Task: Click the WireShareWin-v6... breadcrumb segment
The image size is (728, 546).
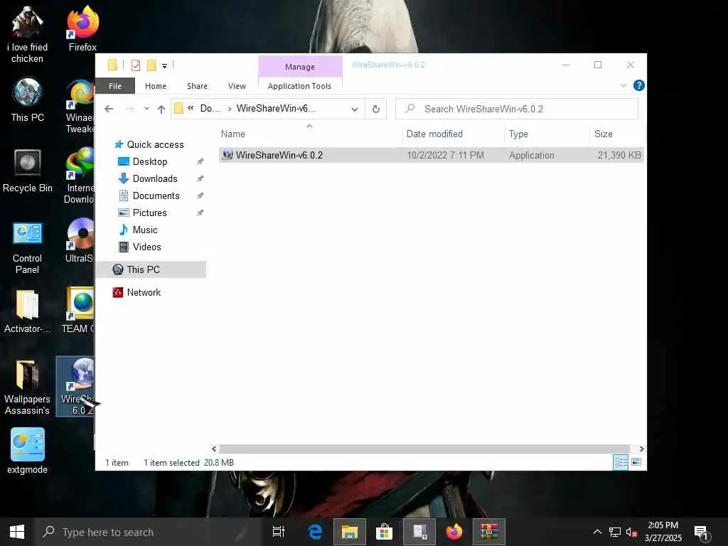Action: [276, 108]
